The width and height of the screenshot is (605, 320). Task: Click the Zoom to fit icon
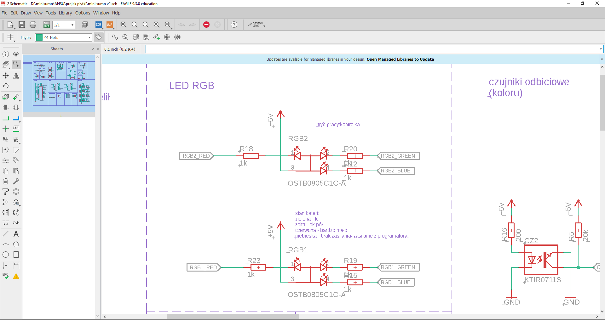[124, 25]
